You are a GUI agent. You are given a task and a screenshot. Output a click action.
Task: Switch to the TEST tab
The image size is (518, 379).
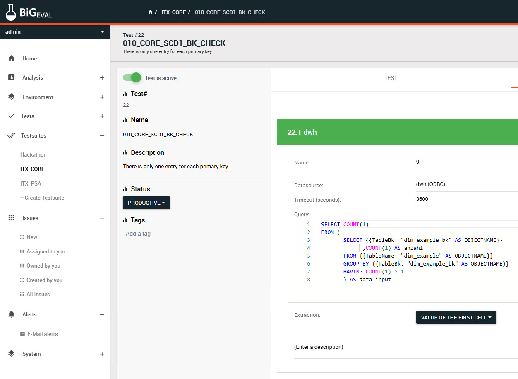pyautogui.click(x=391, y=78)
